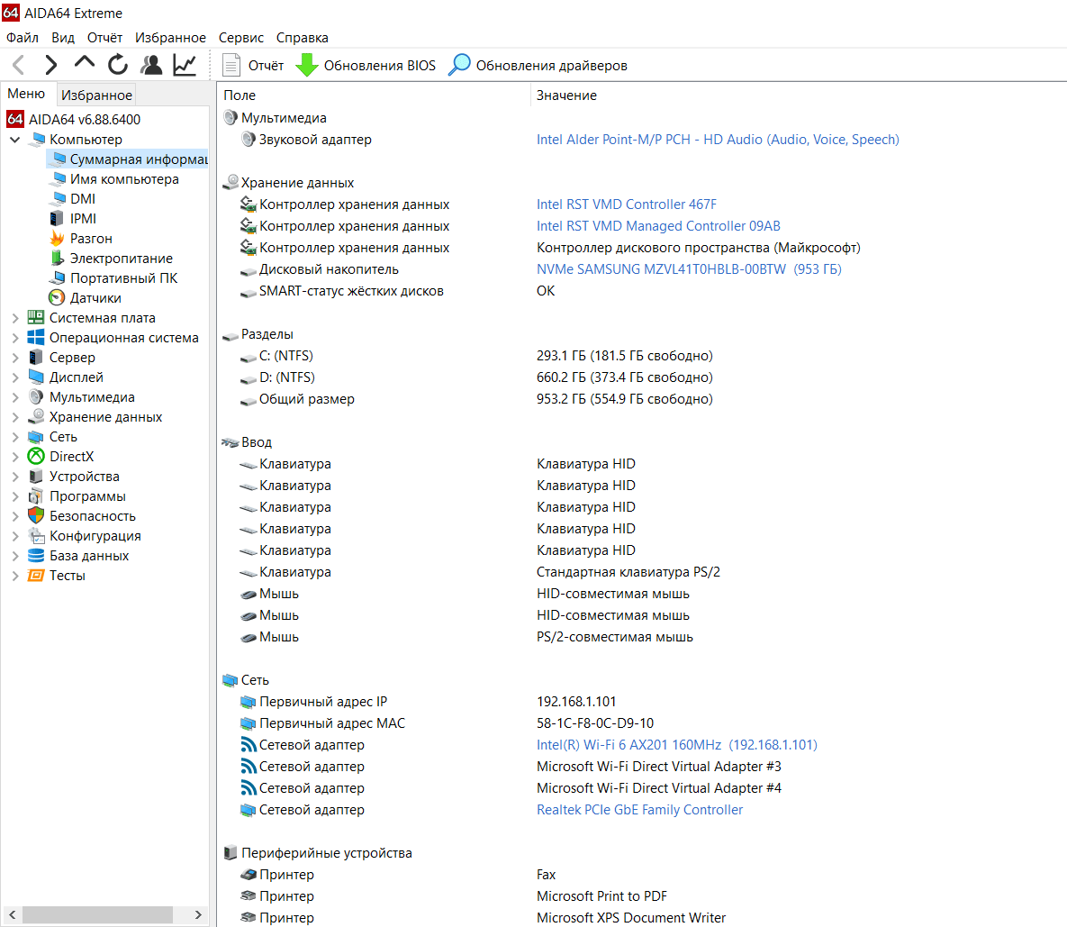Expand the Сервер tree node
The height and width of the screenshot is (927, 1067).
click(15, 358)
